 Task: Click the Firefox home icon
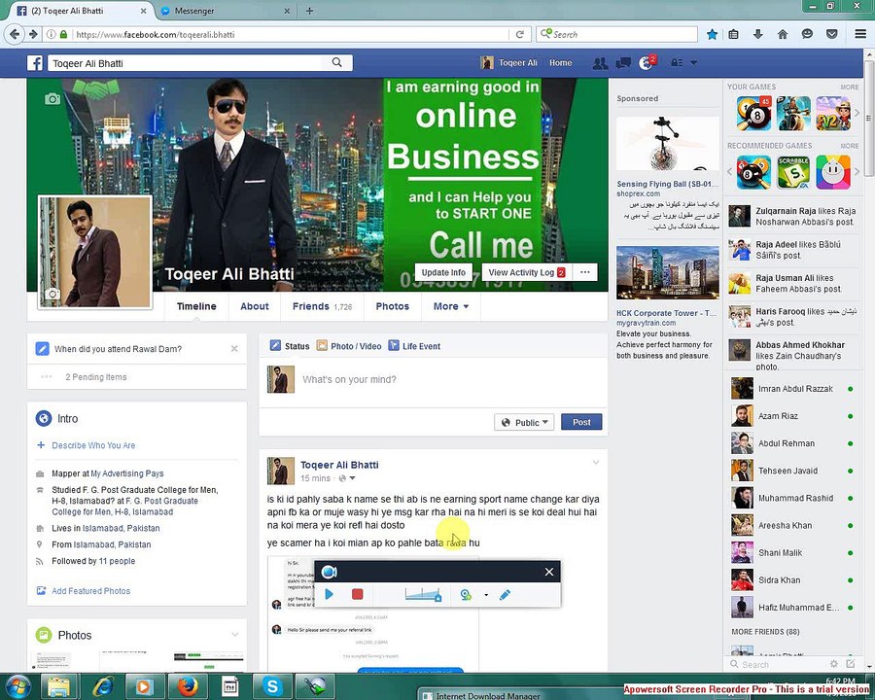click(x=783, y=34)
